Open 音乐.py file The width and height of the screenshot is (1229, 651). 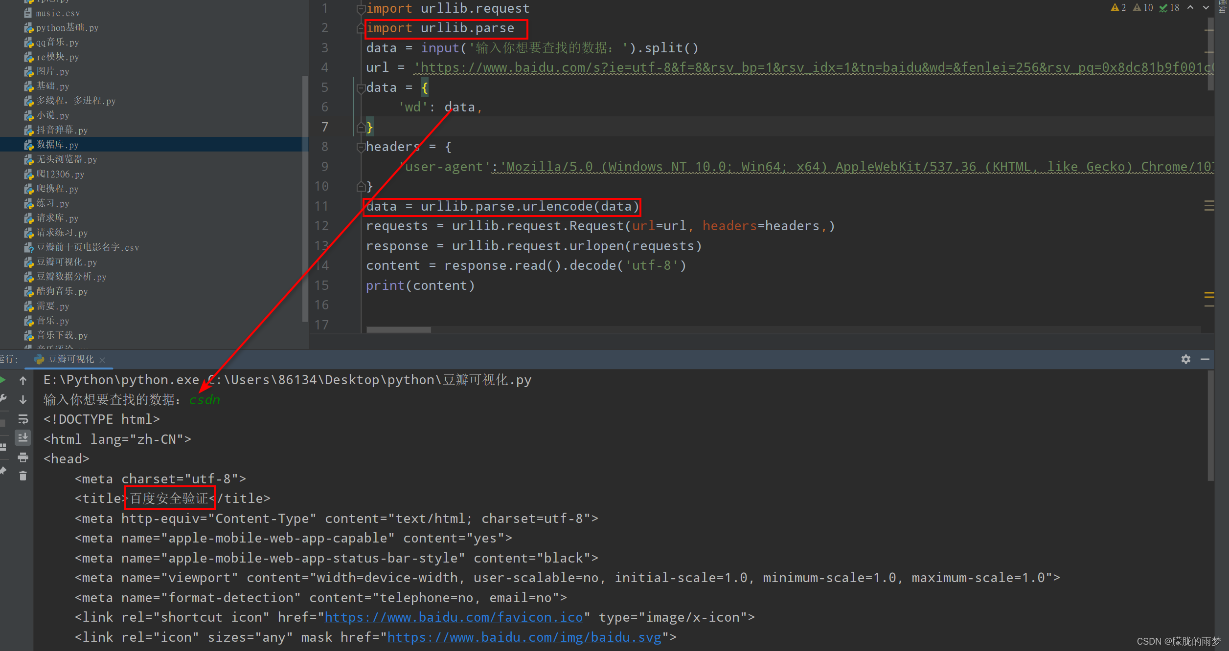tap(52, 321)
